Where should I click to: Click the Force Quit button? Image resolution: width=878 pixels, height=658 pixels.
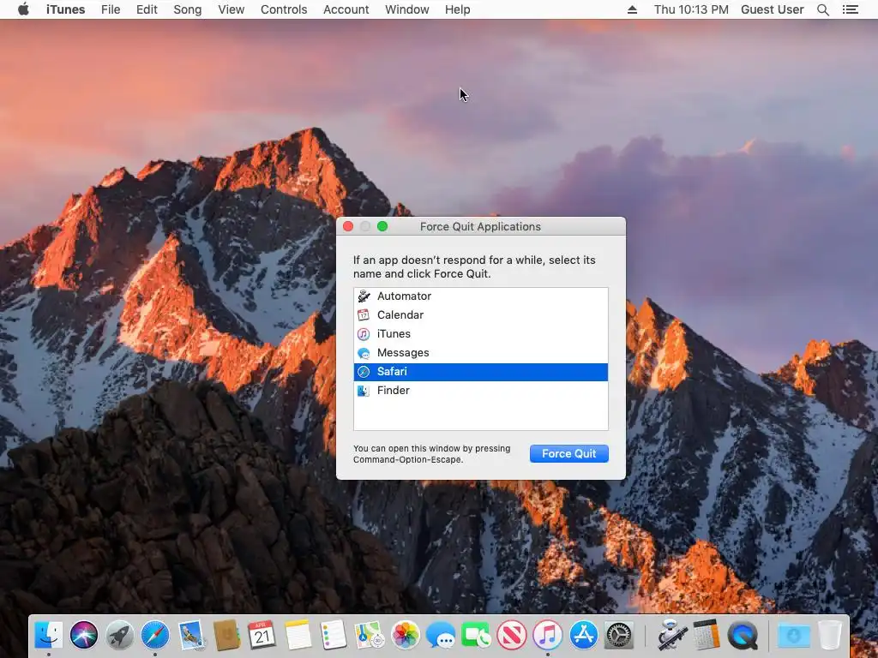[569, 454]
